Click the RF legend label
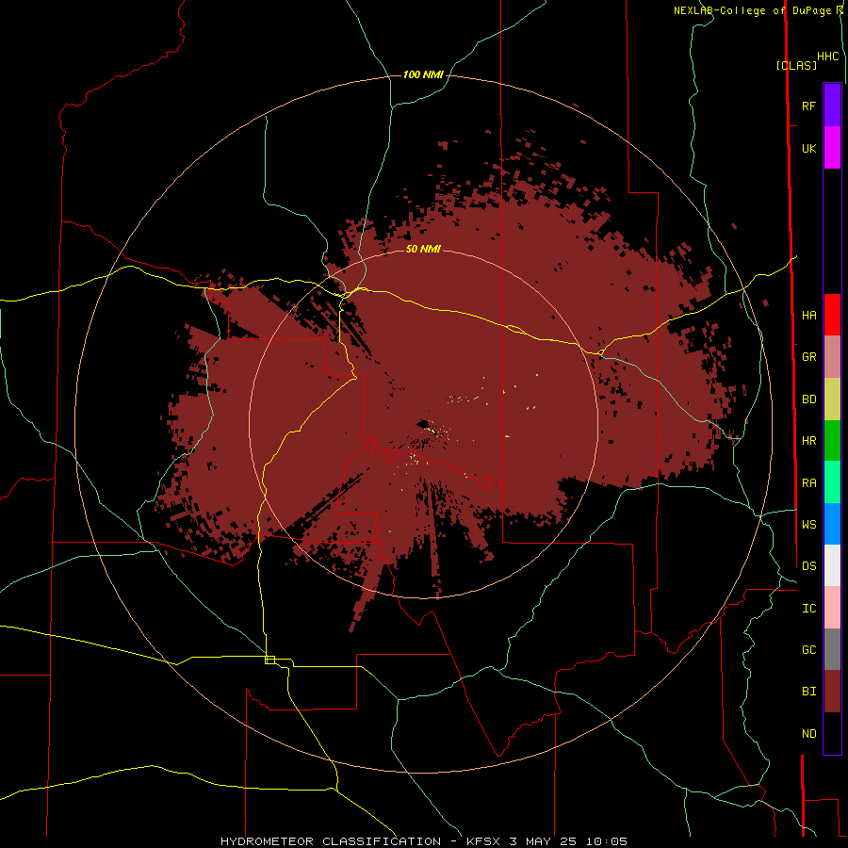 (808, 106)
